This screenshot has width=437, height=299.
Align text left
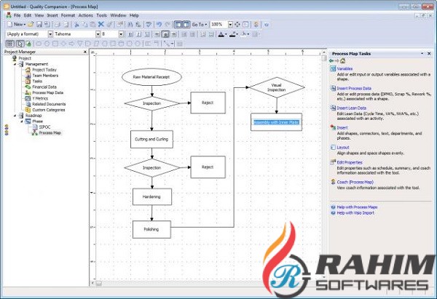[157, 34]
